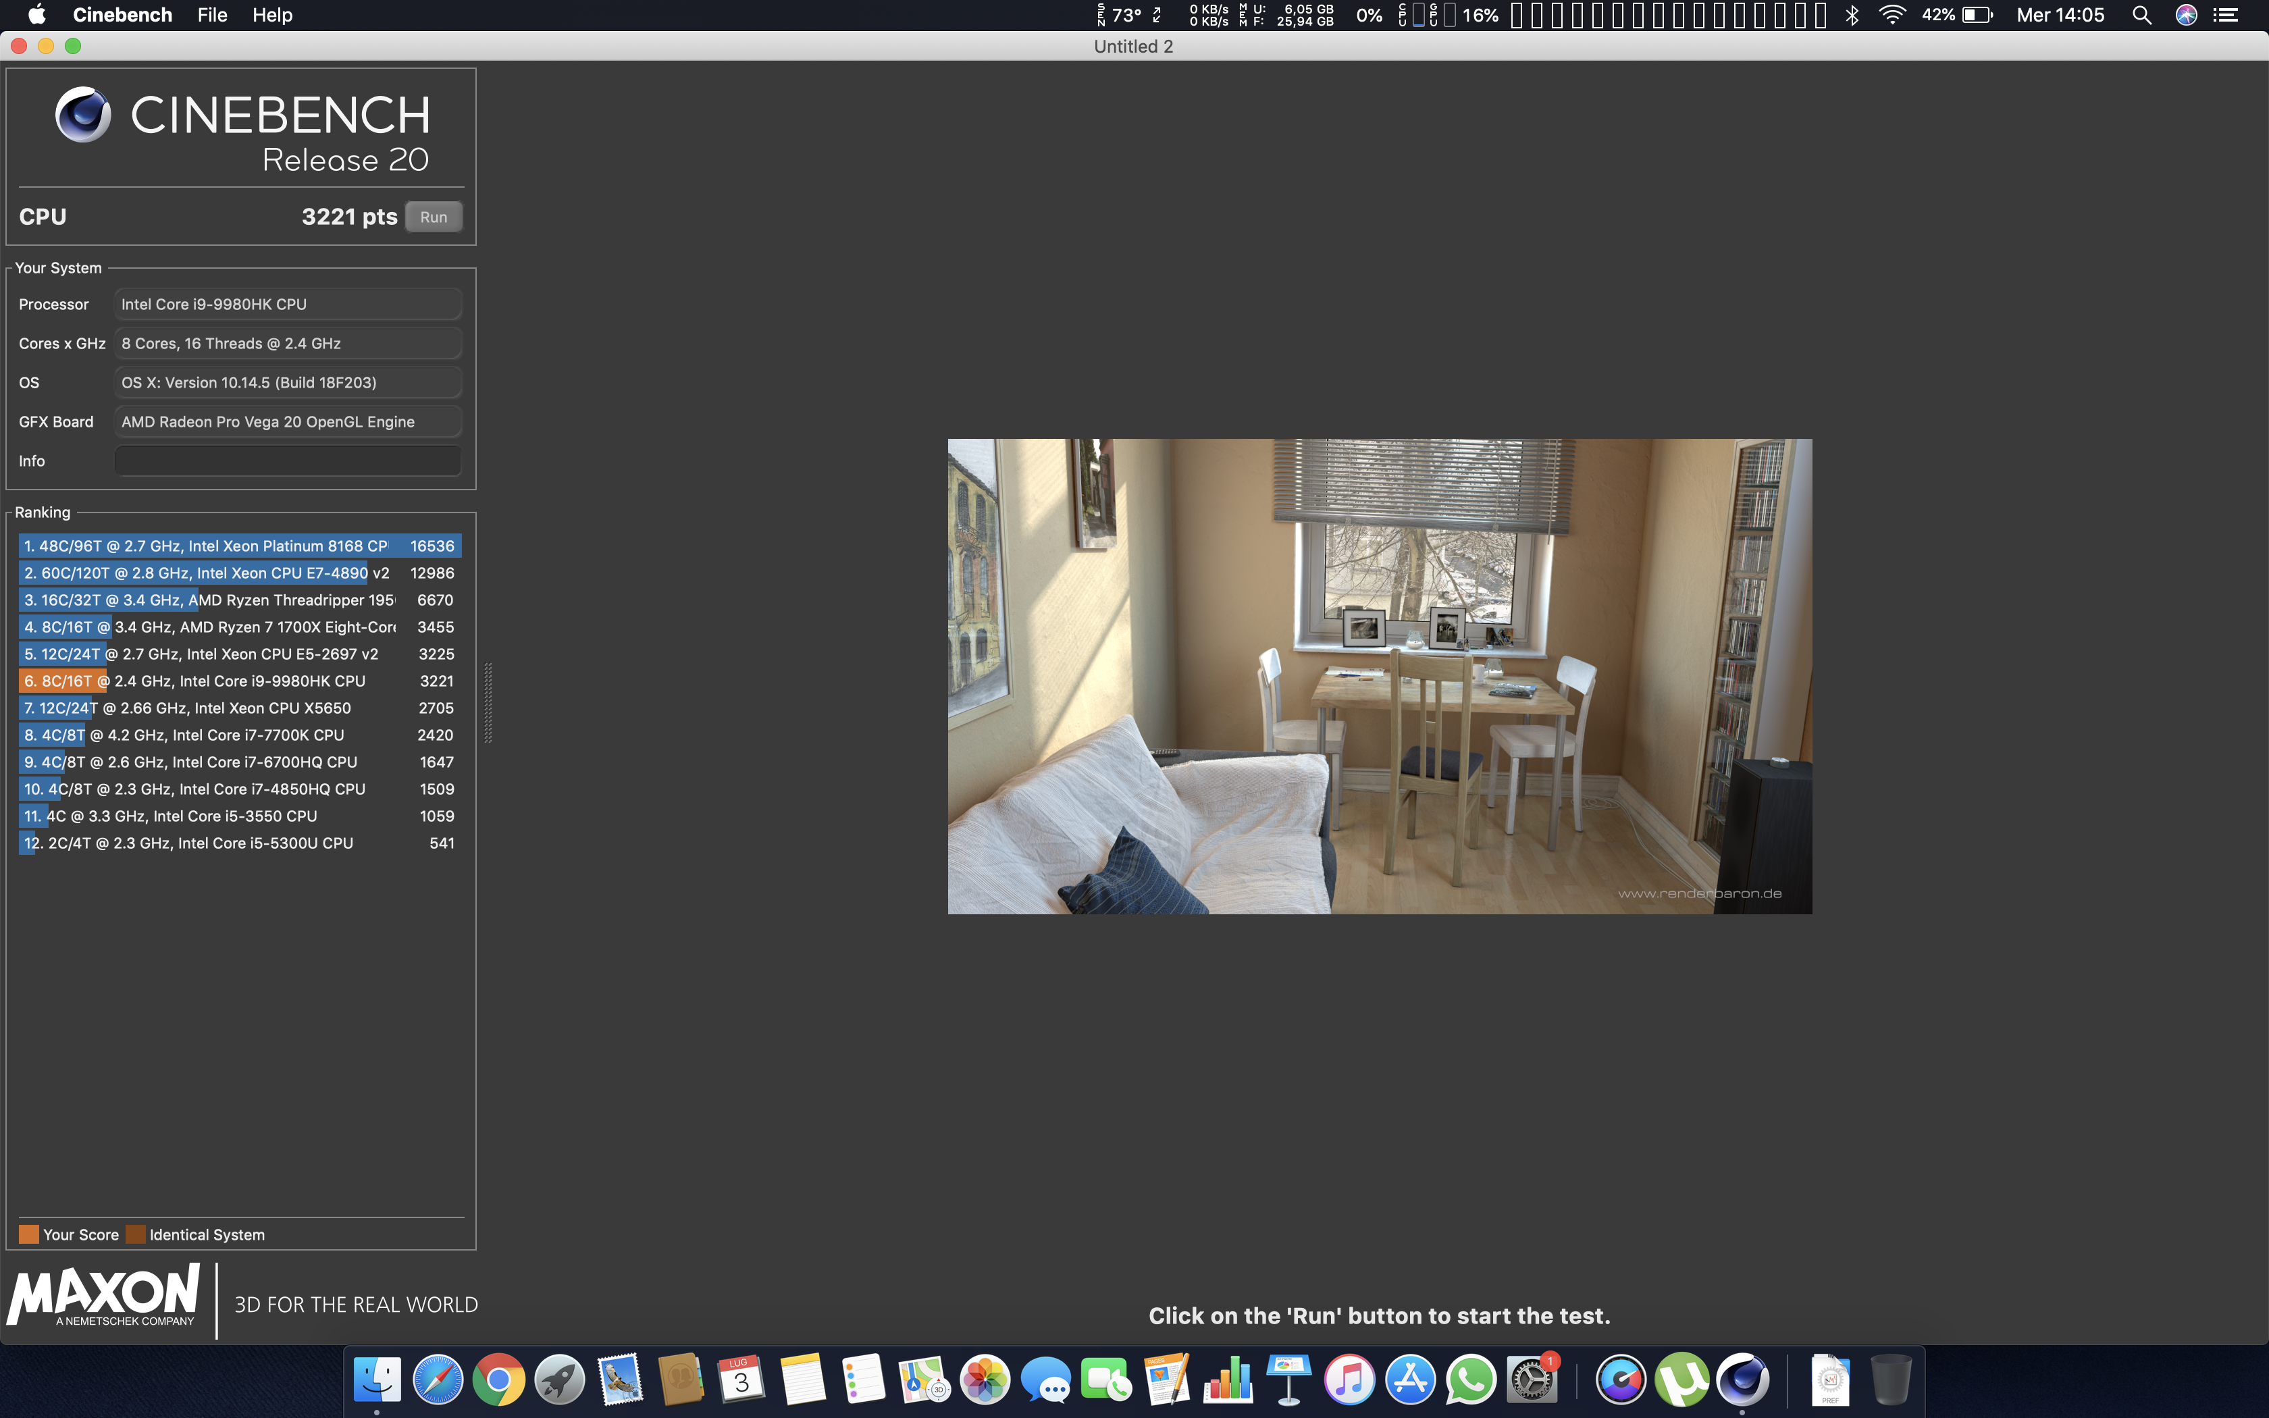The width and height of the screenshot is (2269, 1418).
Task: Open Google Chrome in the Dock
Action: [x=499, y=1380]
